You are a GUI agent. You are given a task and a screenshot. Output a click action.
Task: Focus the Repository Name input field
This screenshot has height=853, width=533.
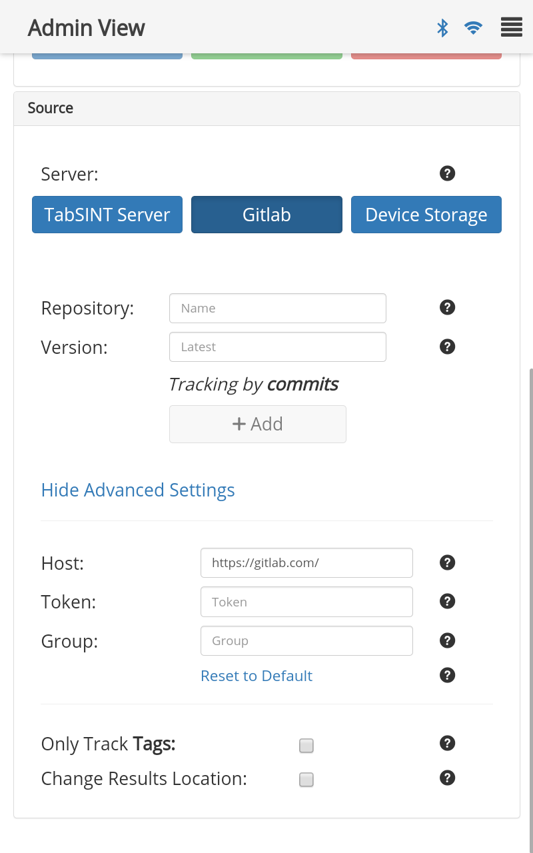pyautogui.click(x=278, y=309)
